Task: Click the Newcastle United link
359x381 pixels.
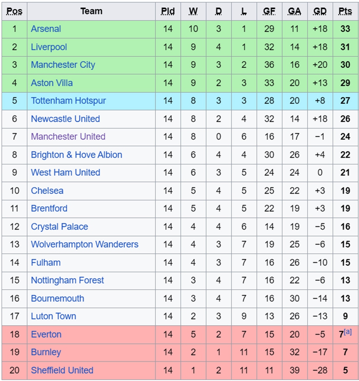Action: click(66, 119)
